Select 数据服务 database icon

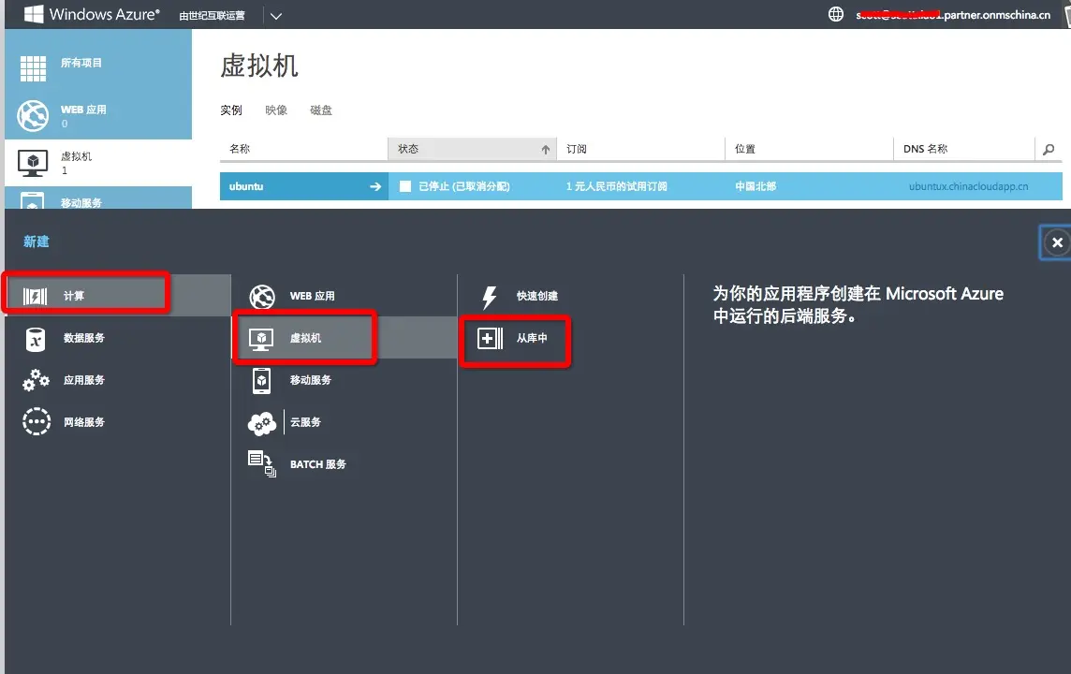[x=36, y=339]
